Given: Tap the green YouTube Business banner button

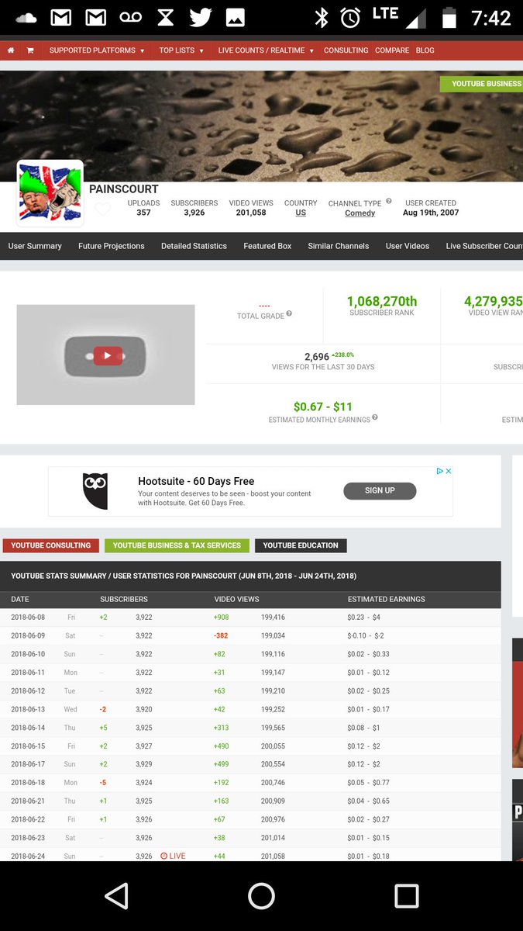Looking at the screenshot, I should click(x=482, y=84).
